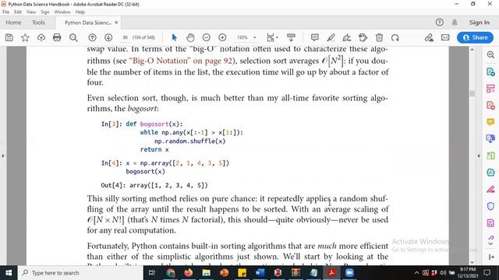Open the green Compare Files tool in the right panel
Image resolution: width=499 pixels, height=280 pixels.
[x=490, y=156]
